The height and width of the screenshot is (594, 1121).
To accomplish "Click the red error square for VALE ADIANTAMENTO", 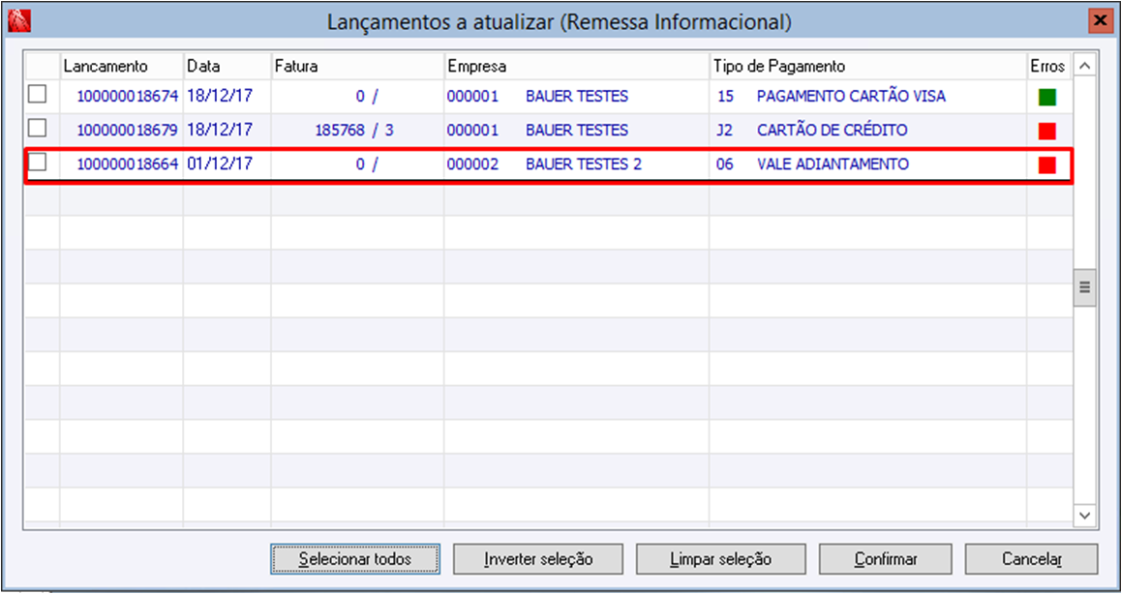I will coord(1047,165).
